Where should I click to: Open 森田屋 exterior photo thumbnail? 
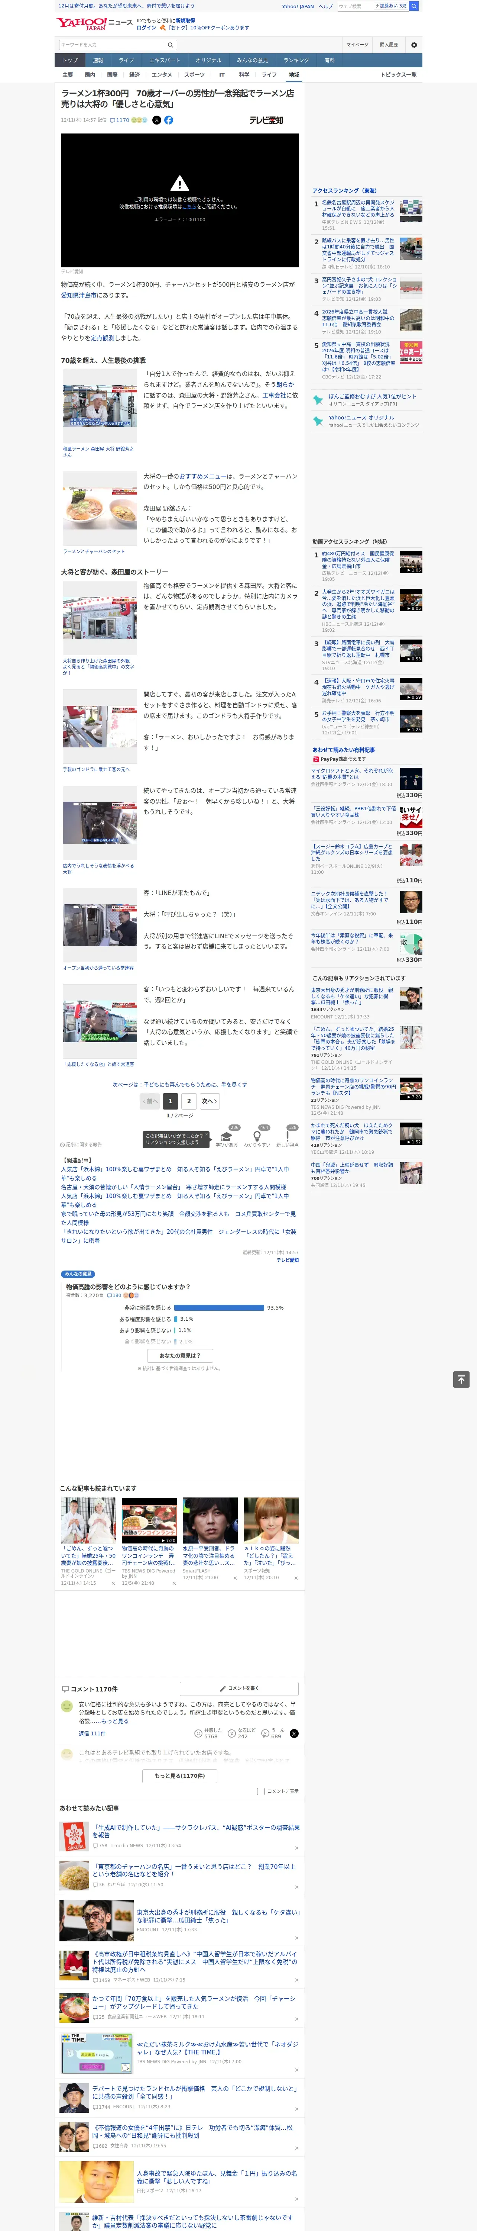click(100, 618)
